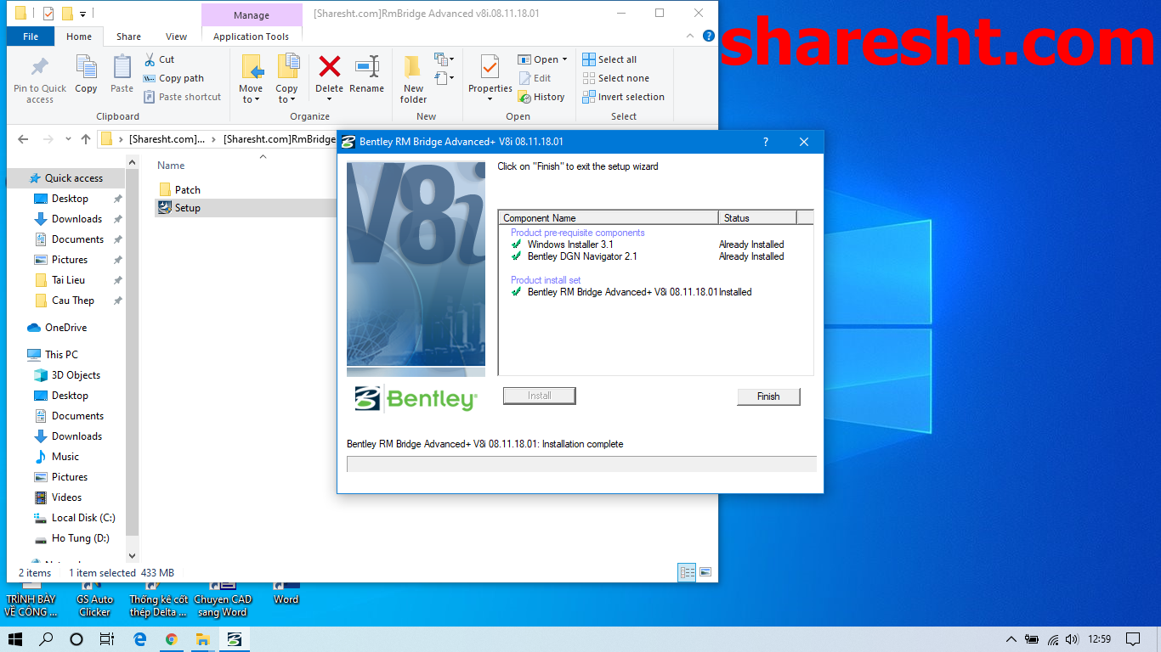The image size is (1161, 652).
Task: Open the New item dropdown icon
Action: 444,59
